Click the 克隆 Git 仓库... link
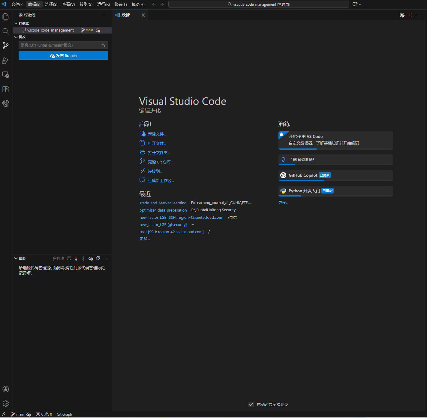This screenshot has height=418, width=427. [161, 162]
